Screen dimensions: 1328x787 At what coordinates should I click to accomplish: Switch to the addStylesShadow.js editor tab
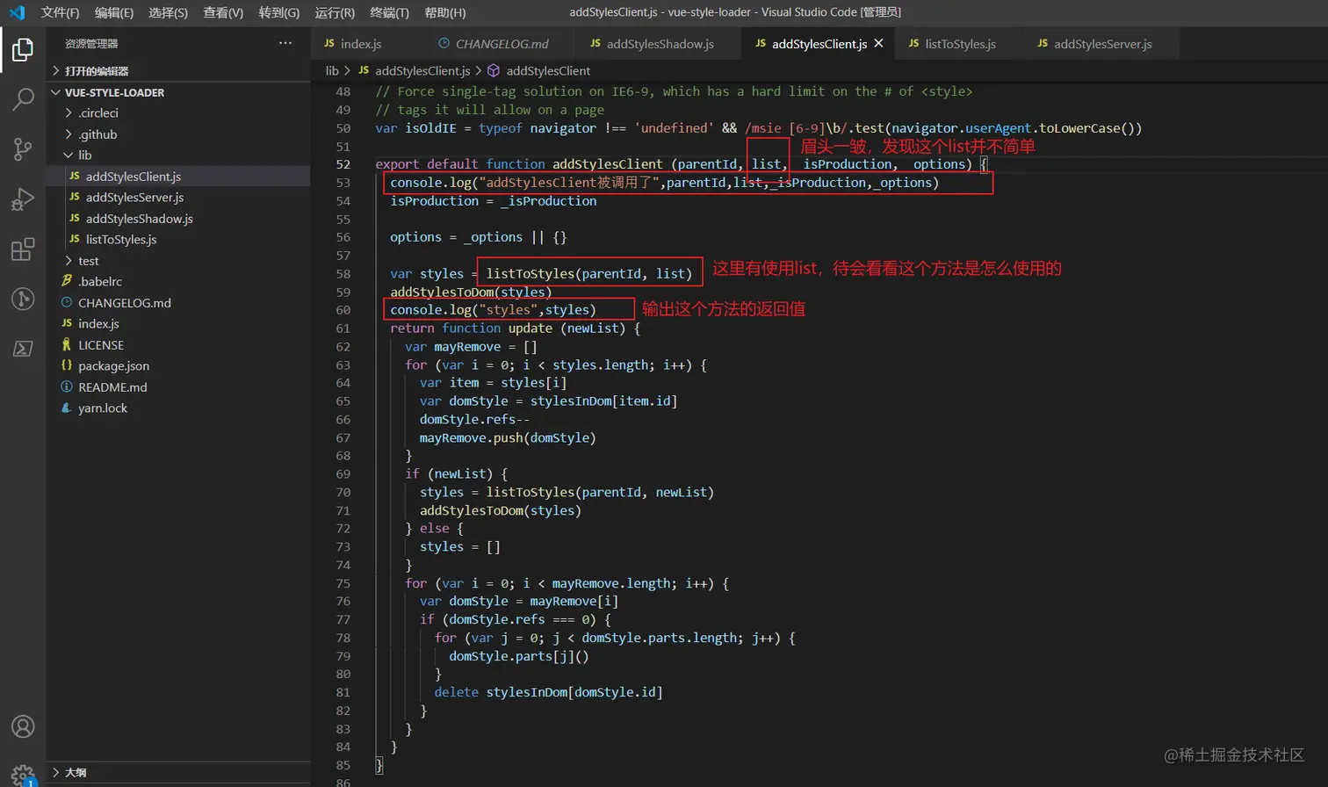coord(660,43)
